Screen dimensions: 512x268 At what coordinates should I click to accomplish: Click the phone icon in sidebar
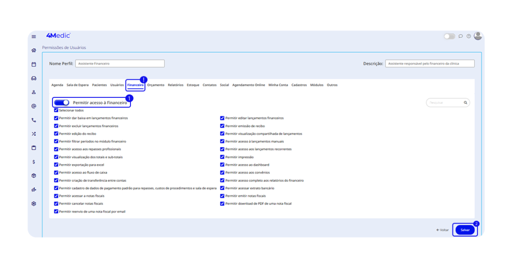click(x=33, y=120)
